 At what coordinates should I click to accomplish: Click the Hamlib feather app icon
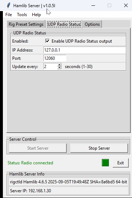pyautogui.click(x=9, y=6)
